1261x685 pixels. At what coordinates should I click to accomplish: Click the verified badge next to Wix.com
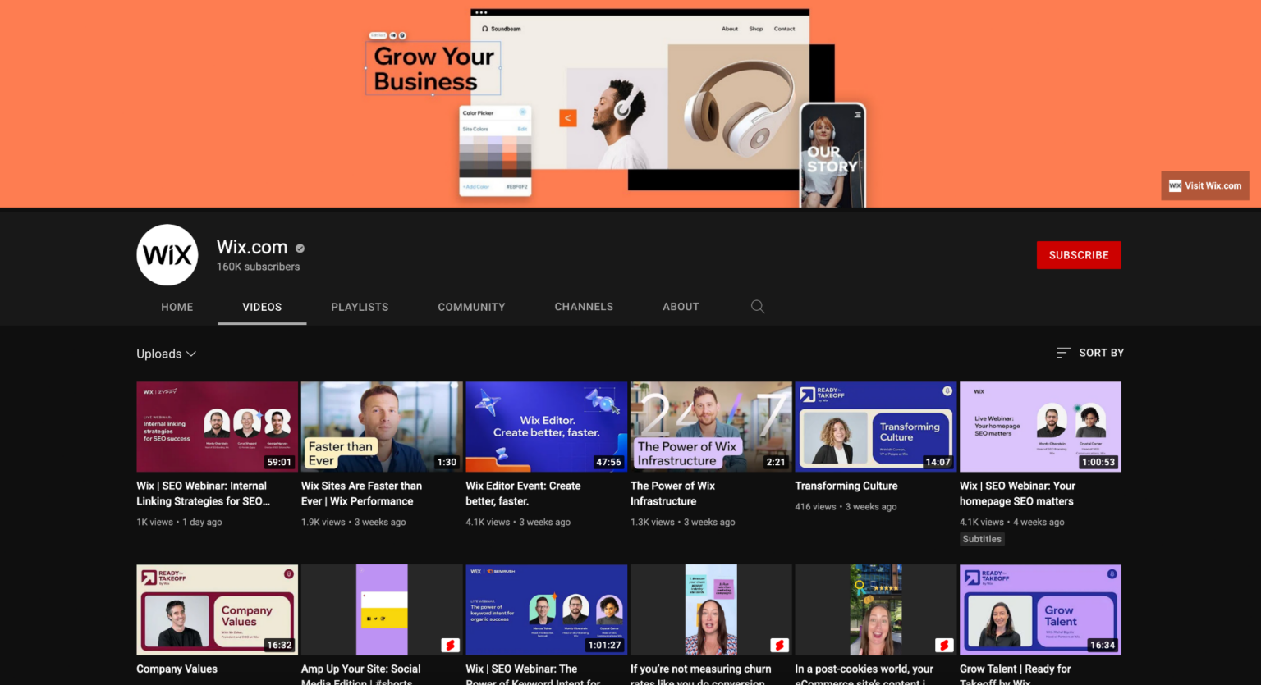(x=299, y=248)
